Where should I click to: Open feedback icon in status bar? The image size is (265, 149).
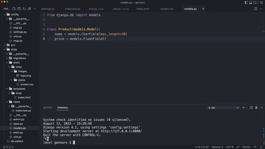pyautogui.click(x=255, y=147)
